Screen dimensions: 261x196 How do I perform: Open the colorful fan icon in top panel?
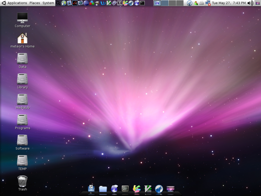125,3
